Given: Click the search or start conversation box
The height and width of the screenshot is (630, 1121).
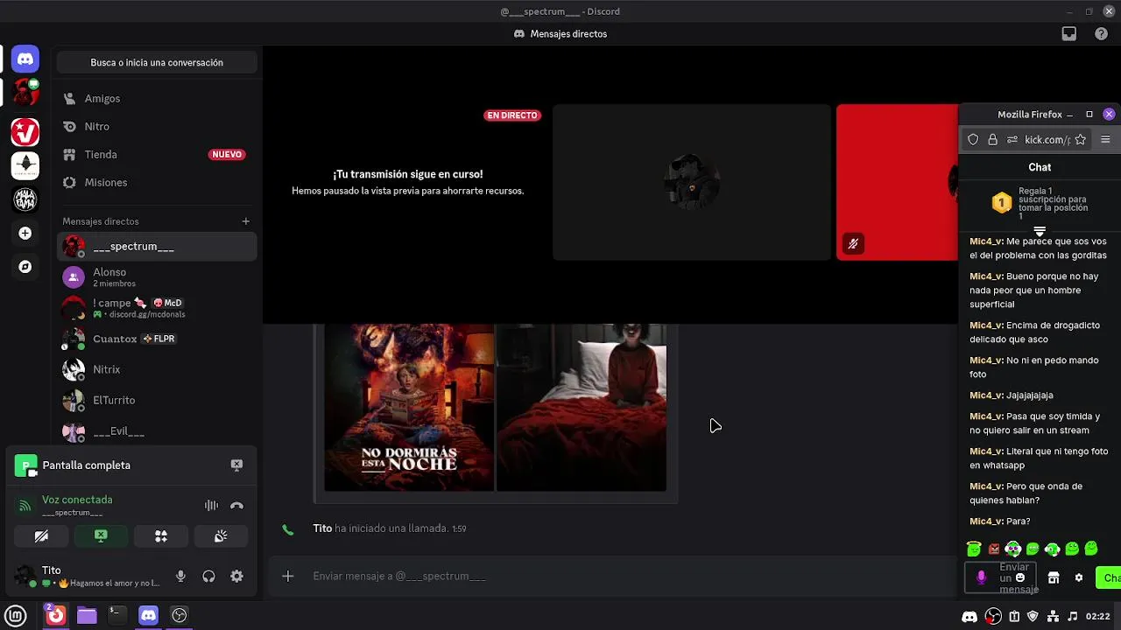Looking at the screenshot, I should 157,63.
